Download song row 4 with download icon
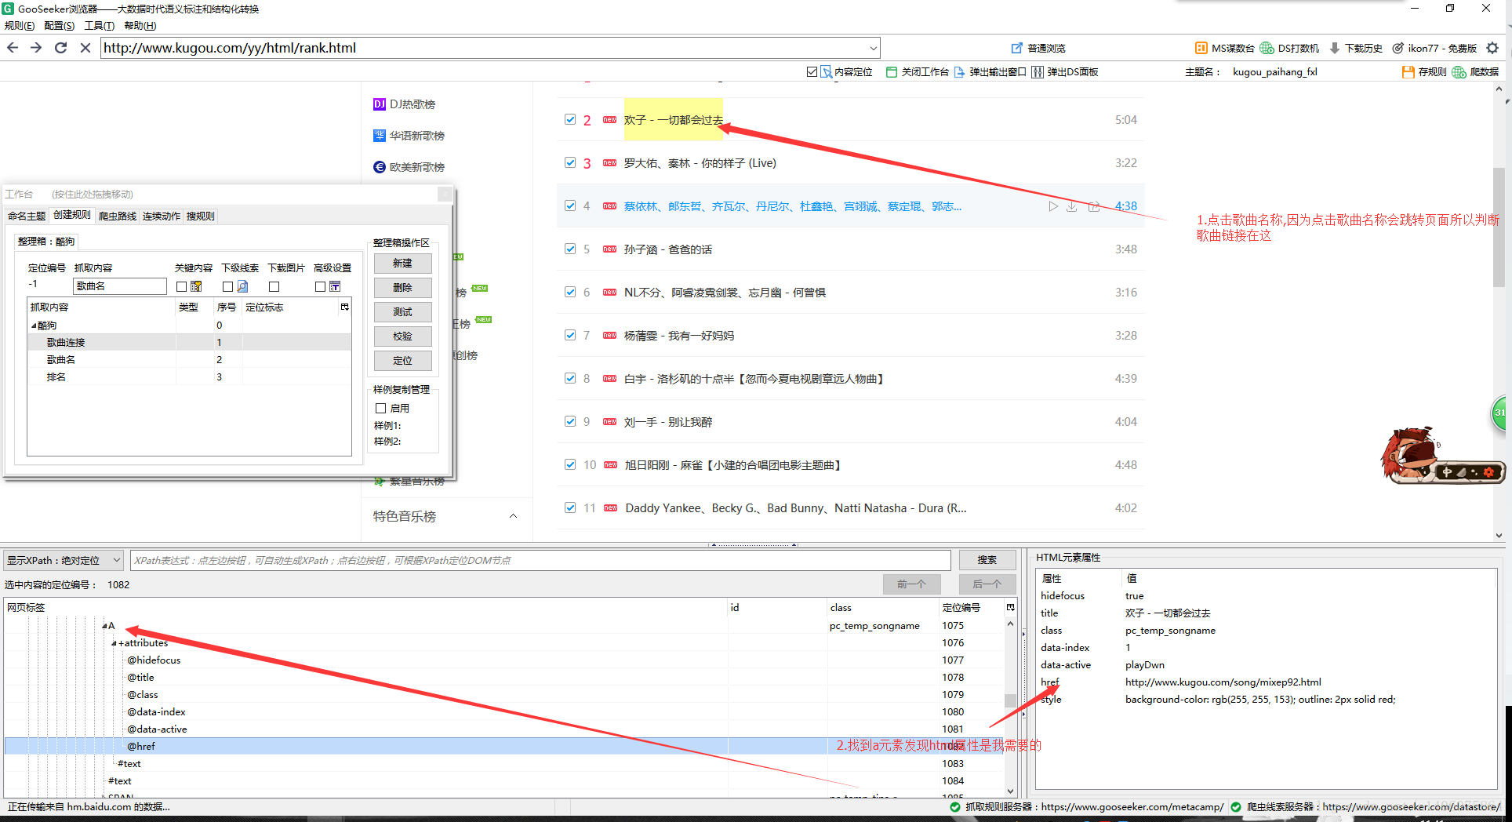1512x822 pixels. (1071, 206)
